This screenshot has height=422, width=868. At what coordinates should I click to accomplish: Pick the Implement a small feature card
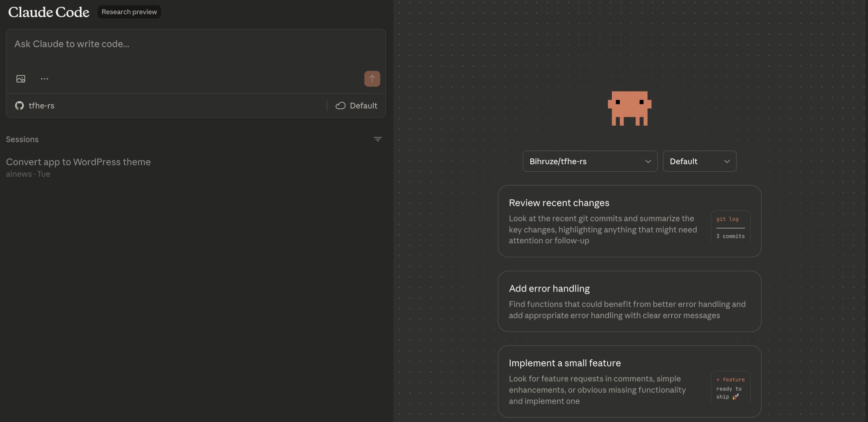pyautogui.click(x=604, y=381)
